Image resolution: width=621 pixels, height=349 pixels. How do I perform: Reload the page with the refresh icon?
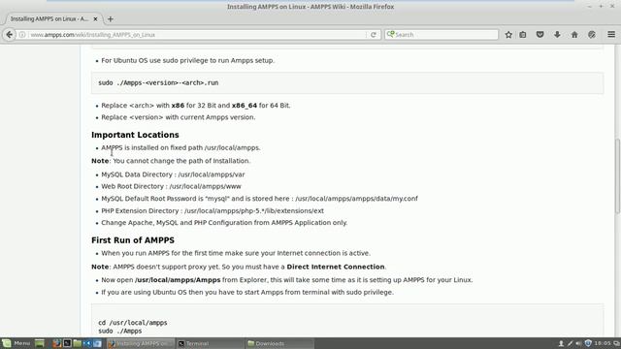tap(373, 35)
